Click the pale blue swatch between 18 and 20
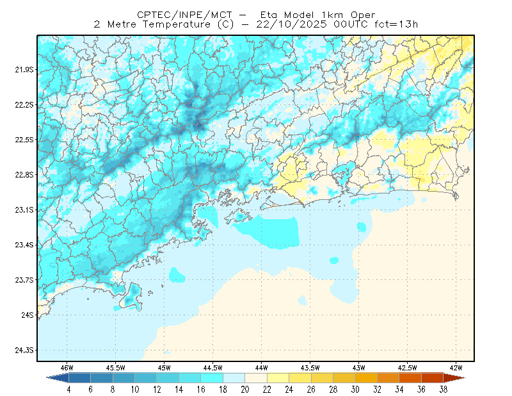The width and height of the screenshot is (512, 396). (234, 377)
